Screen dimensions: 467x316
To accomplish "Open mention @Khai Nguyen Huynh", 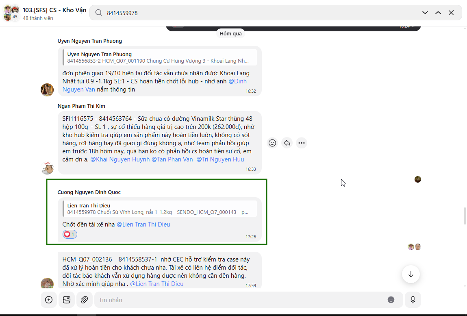I will [x=120, y=159].
